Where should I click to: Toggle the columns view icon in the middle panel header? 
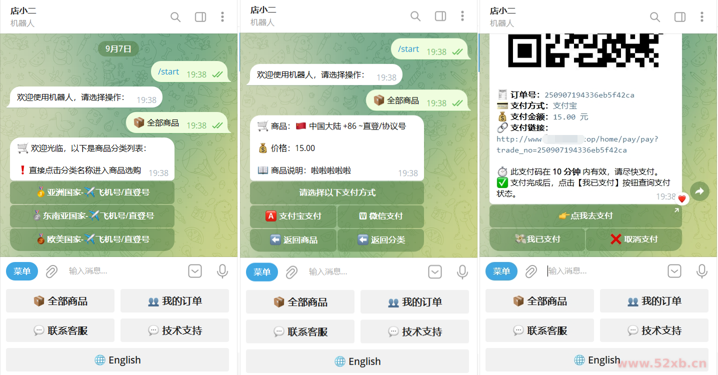[440, 16]
